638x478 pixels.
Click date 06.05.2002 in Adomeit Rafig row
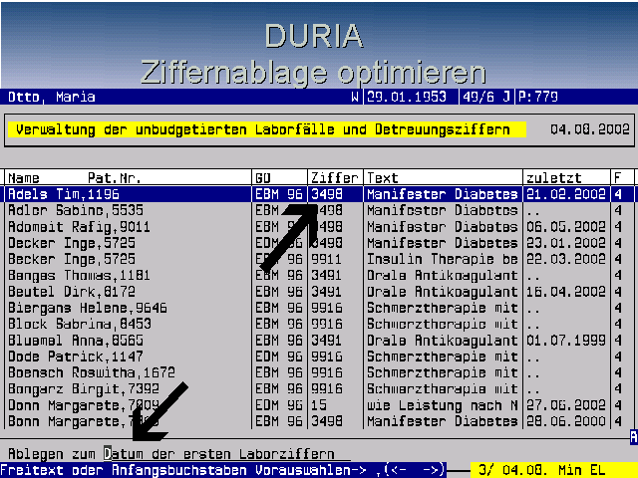point(566,227)
